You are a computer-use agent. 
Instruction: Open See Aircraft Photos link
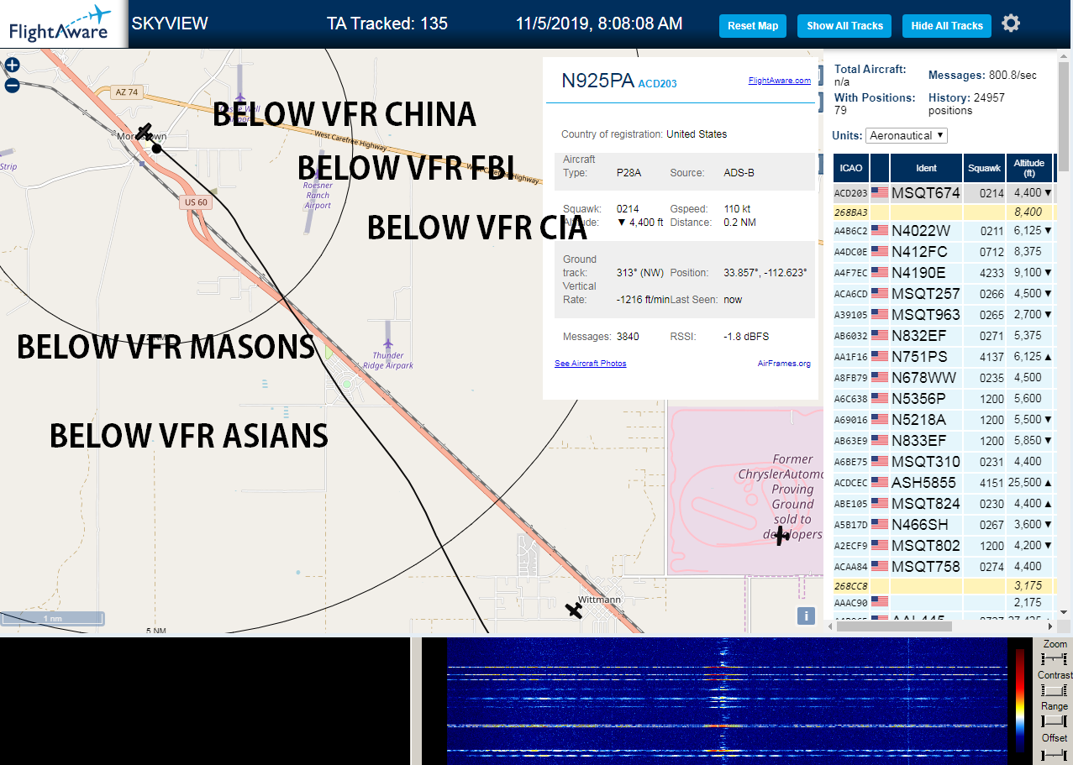pyautogui.click(x=590, y=364)
